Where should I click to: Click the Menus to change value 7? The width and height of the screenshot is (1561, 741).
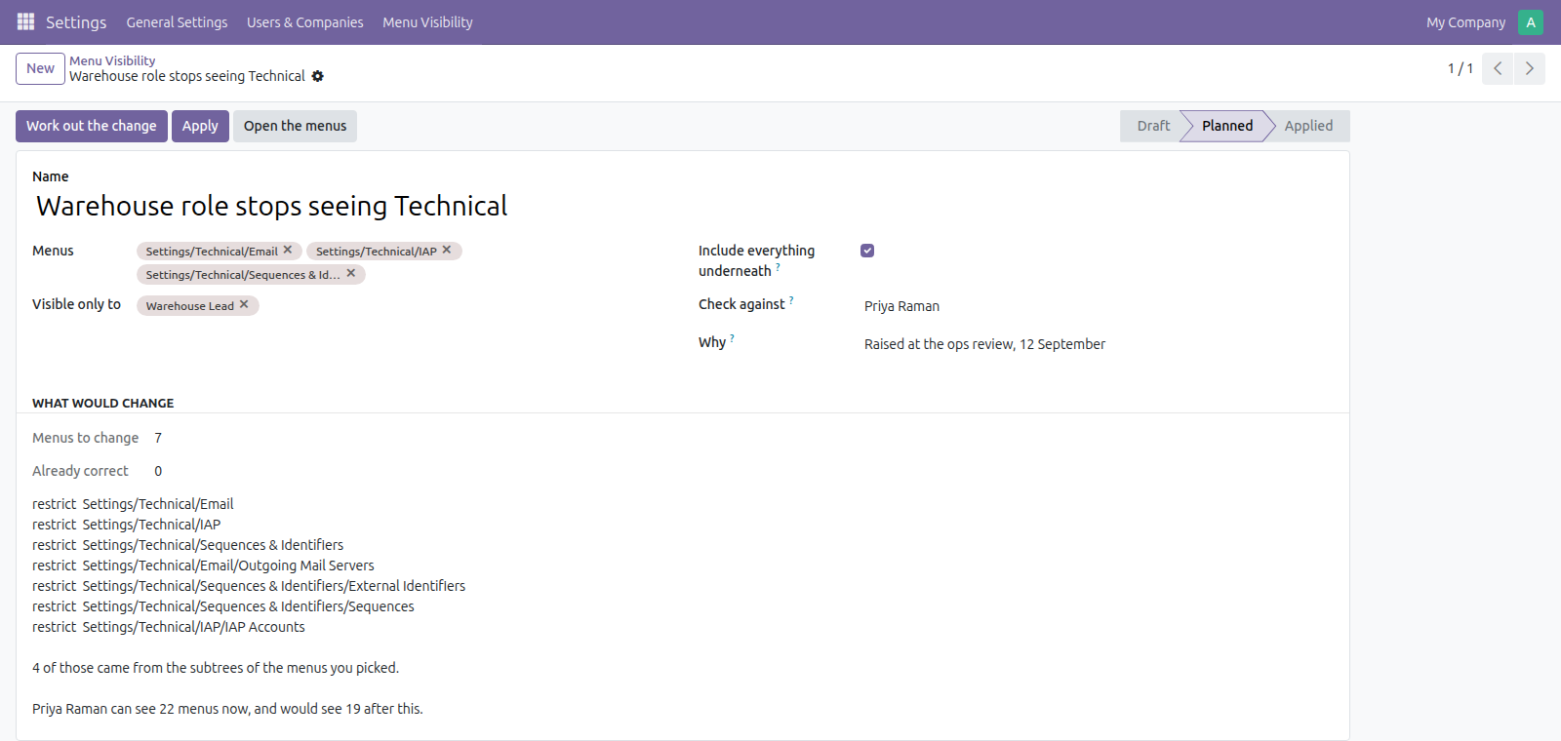click(x=158, y=438)
